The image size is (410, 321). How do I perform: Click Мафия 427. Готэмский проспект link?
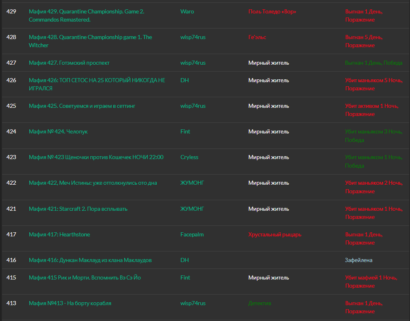(x=69, y=63)
